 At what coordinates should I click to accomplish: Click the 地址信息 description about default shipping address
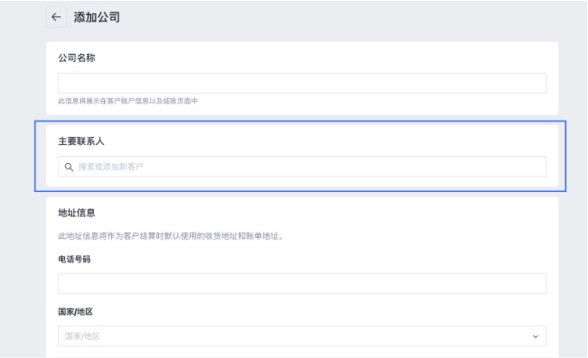tap(169, 236)
